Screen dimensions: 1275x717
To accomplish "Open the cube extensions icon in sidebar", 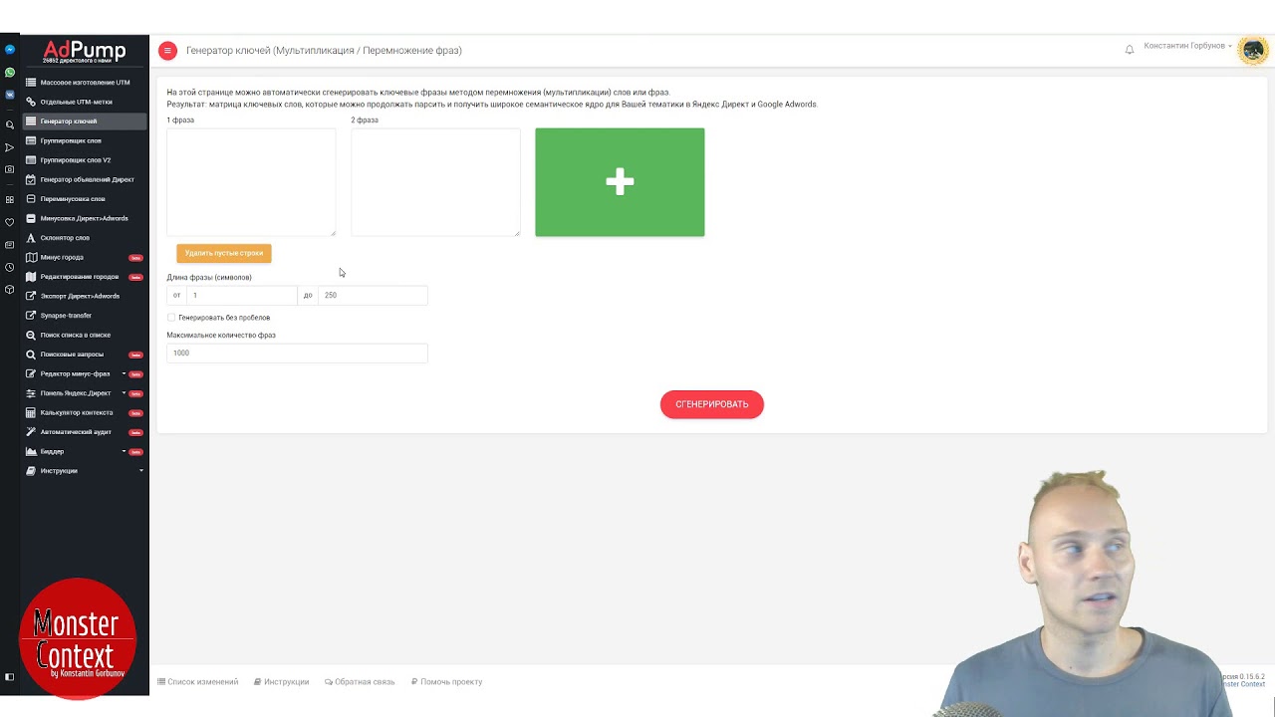I will point(10,290).
